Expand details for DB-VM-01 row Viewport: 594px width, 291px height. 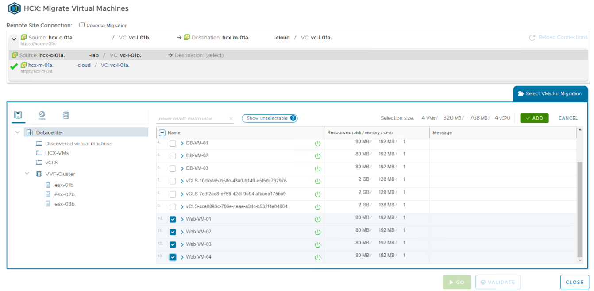182,144
